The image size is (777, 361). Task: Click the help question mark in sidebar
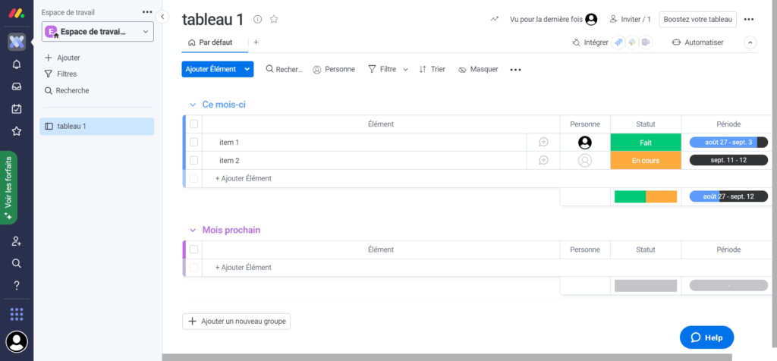point(16,285)
